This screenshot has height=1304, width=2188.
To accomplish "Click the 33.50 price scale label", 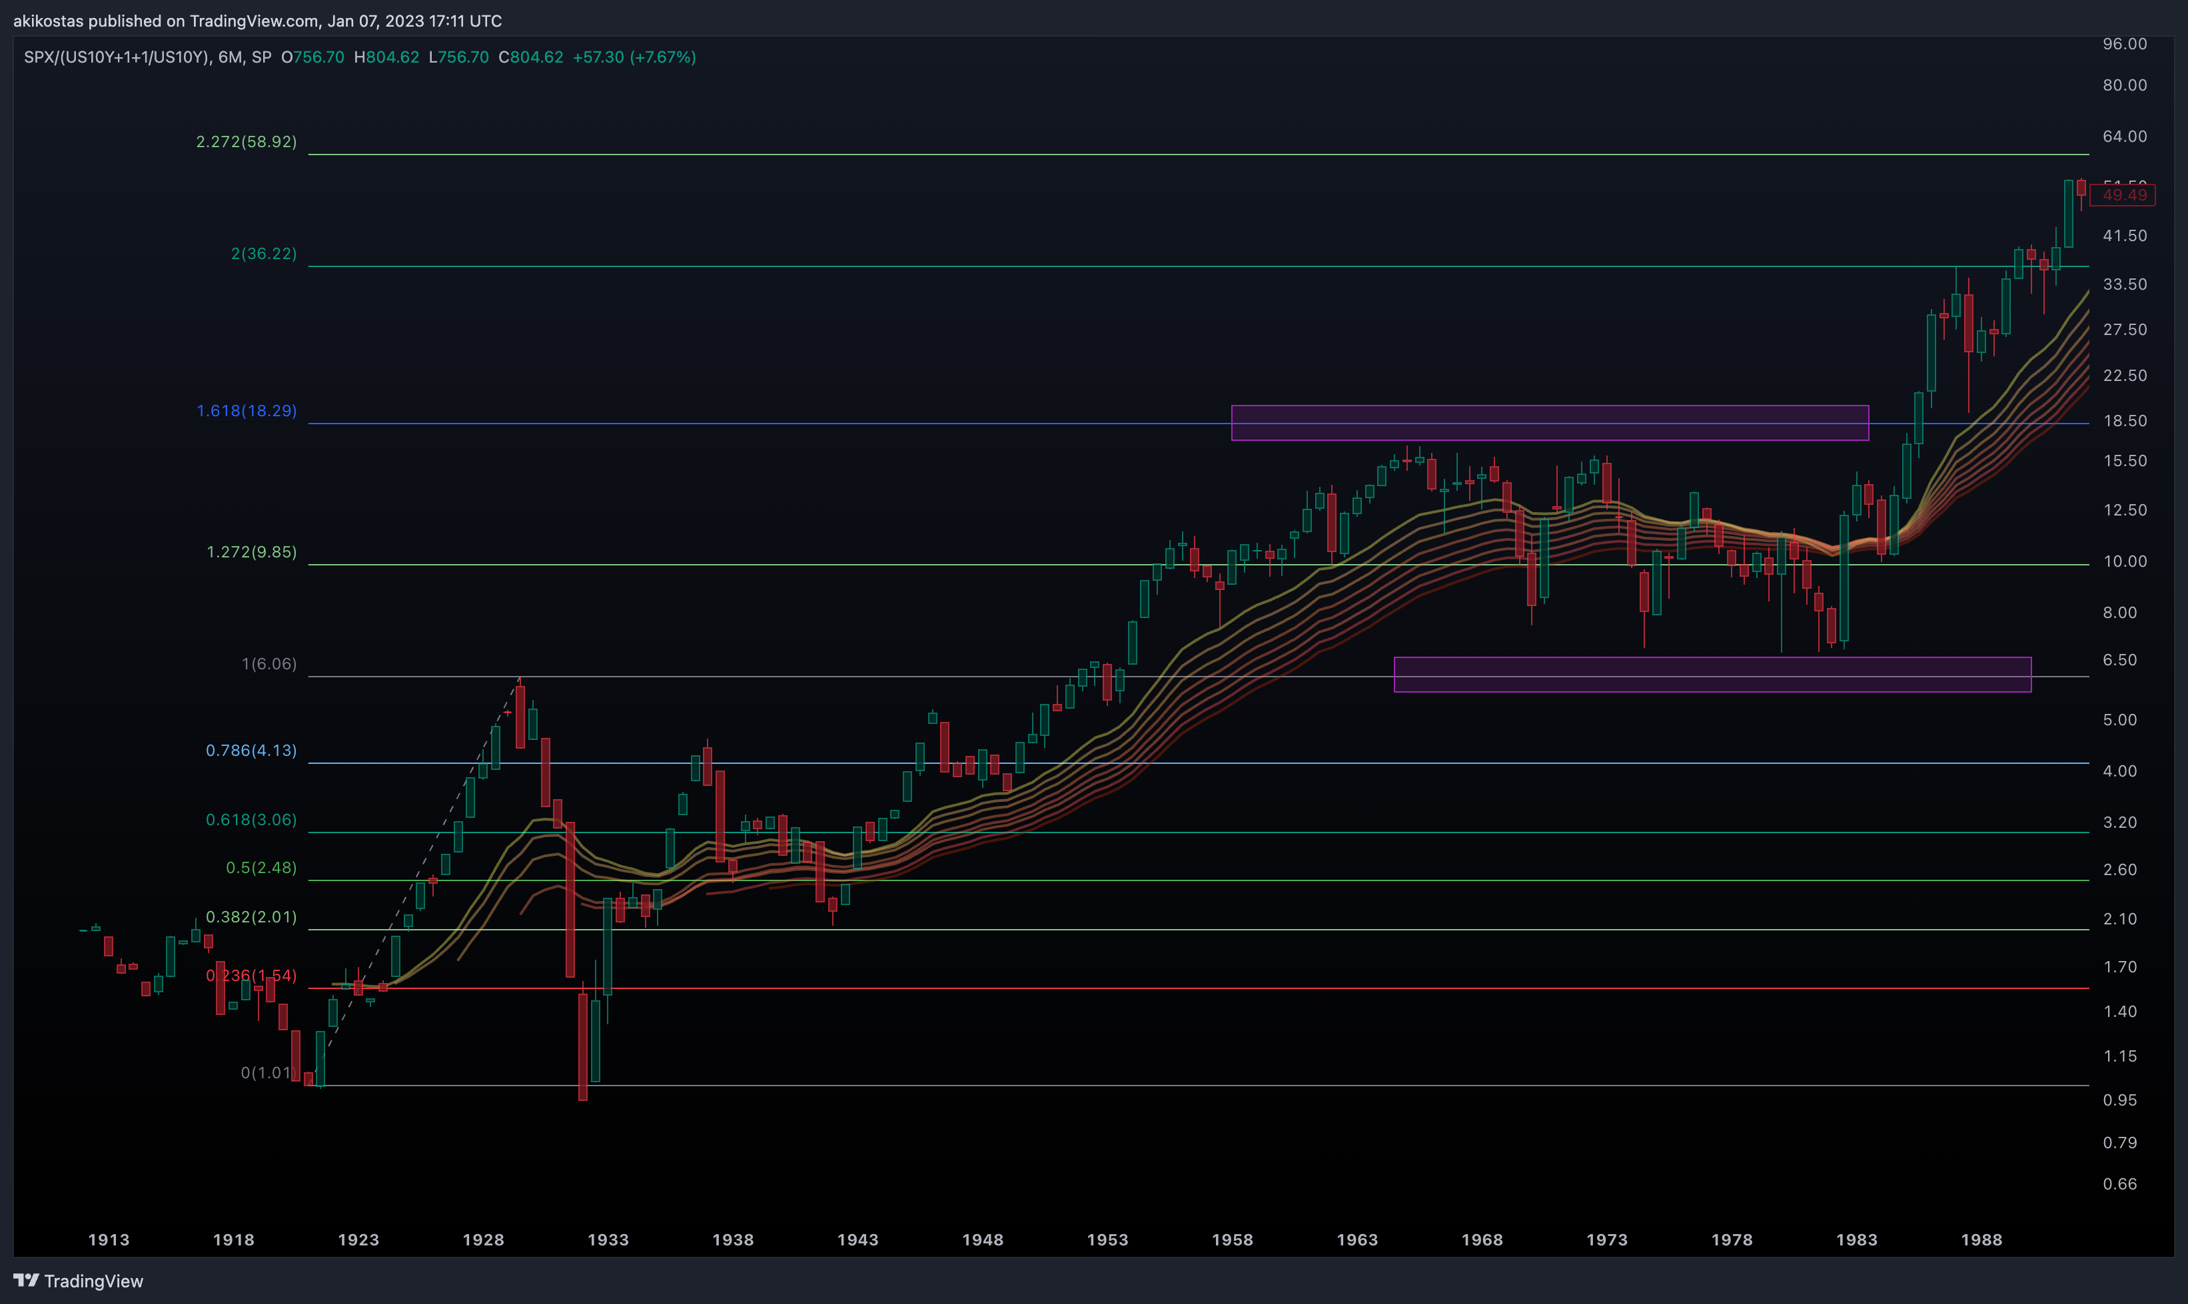I will tap(2125, 284).
